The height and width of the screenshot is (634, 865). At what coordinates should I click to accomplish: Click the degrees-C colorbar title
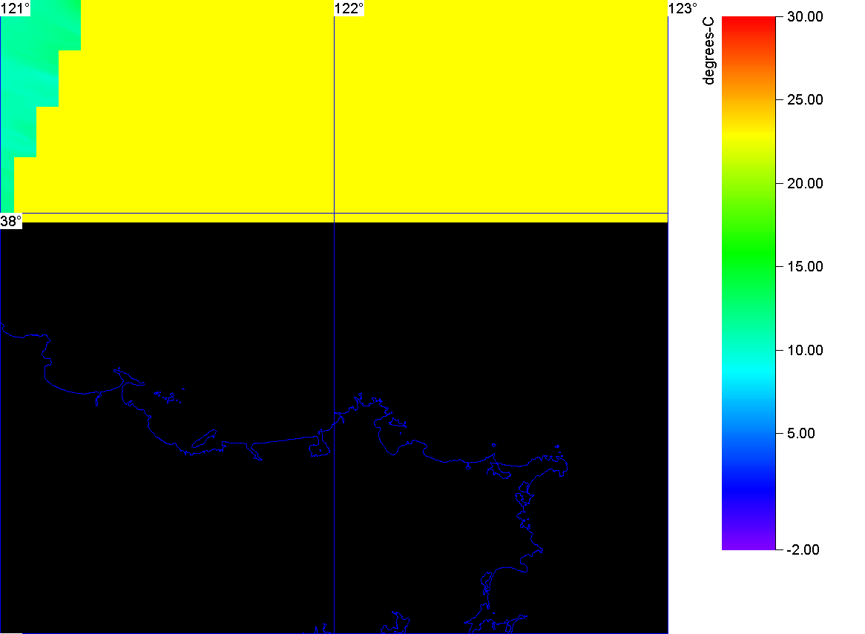coord(708,50)
